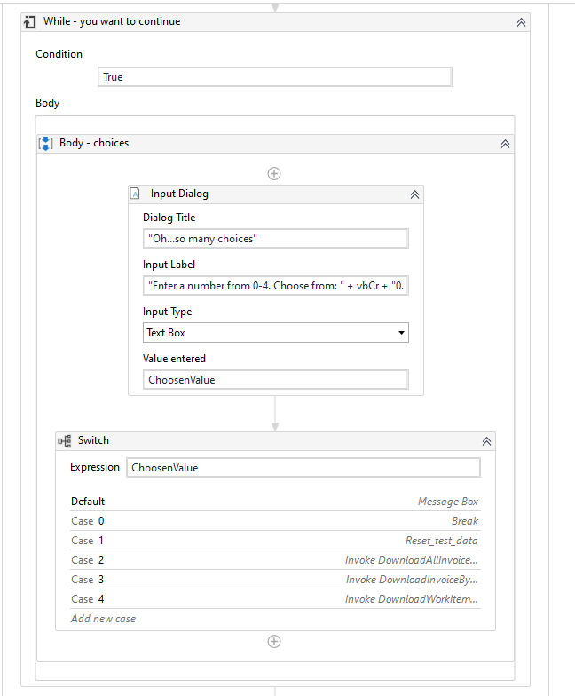The width and height of the screenshot is (575, 696).
Task: Collapse the Input Dialog activity
Action: coord(414,194)
